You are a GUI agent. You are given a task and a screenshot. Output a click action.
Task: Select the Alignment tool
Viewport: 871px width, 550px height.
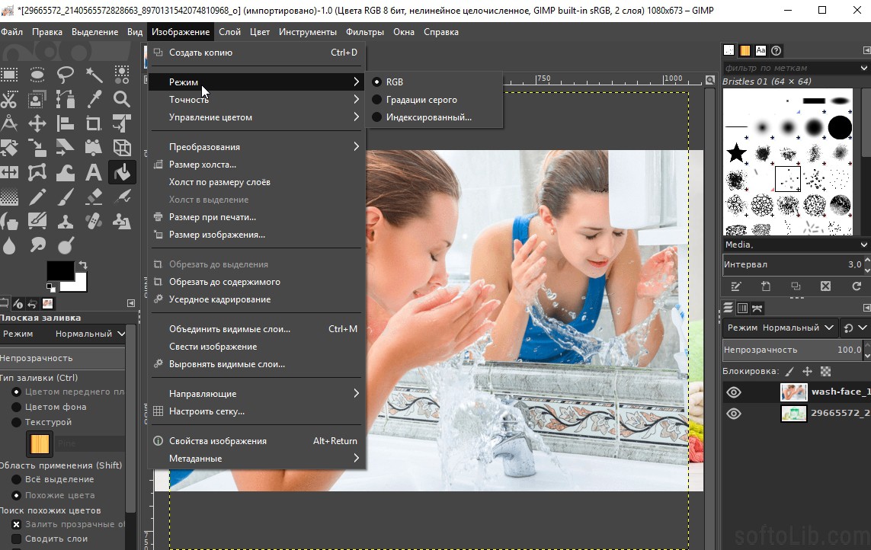coord(66,123)
